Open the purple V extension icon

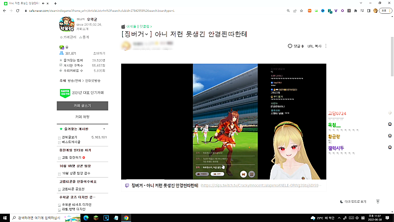(336, 11)
